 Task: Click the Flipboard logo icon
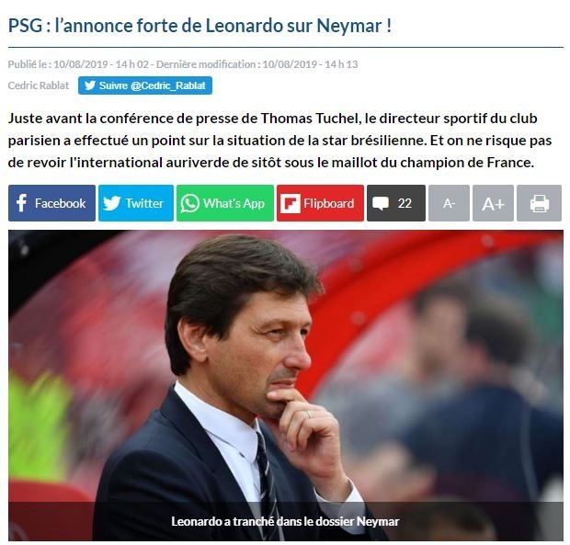[291, 203]
